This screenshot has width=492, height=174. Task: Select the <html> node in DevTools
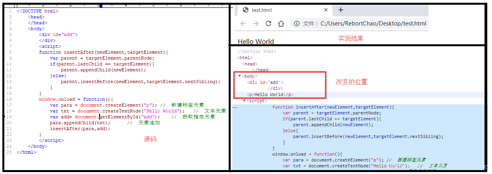coord(245,58)
